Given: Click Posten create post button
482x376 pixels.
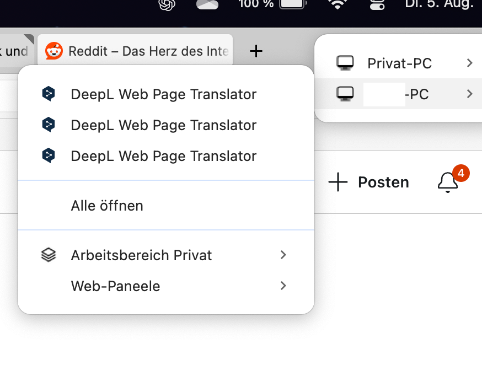Looking at the screenshot, I should pos(369,182).
